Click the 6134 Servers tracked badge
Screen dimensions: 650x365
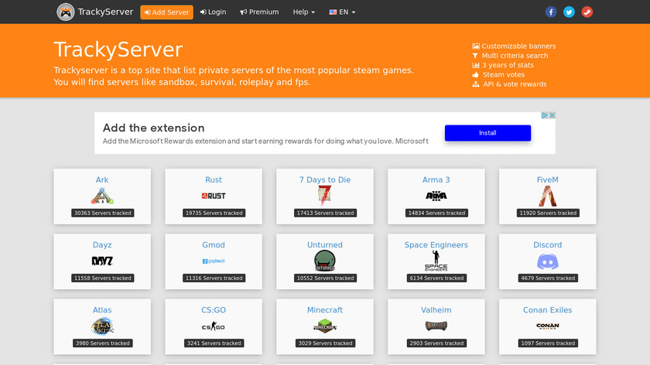[436, 278]
